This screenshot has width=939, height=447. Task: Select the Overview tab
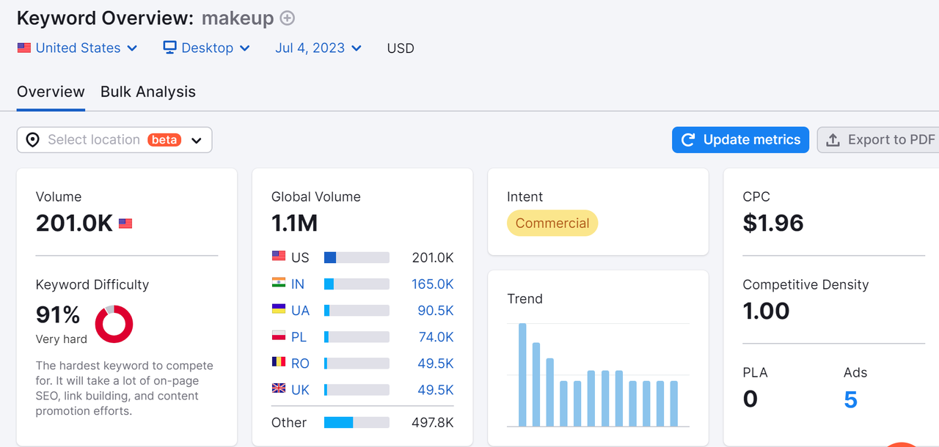coord(51,92)
